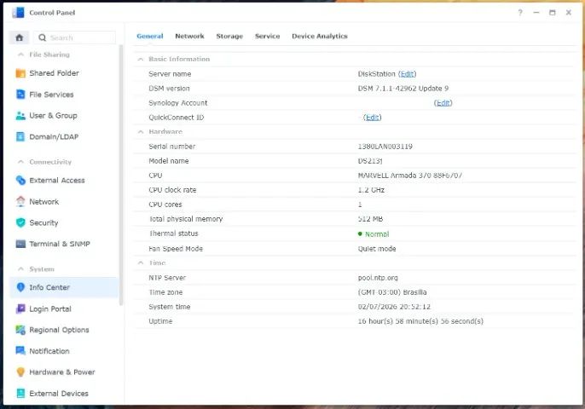
Task: Click the 1.2 GHz clock rate value
Action: [371, 190]
